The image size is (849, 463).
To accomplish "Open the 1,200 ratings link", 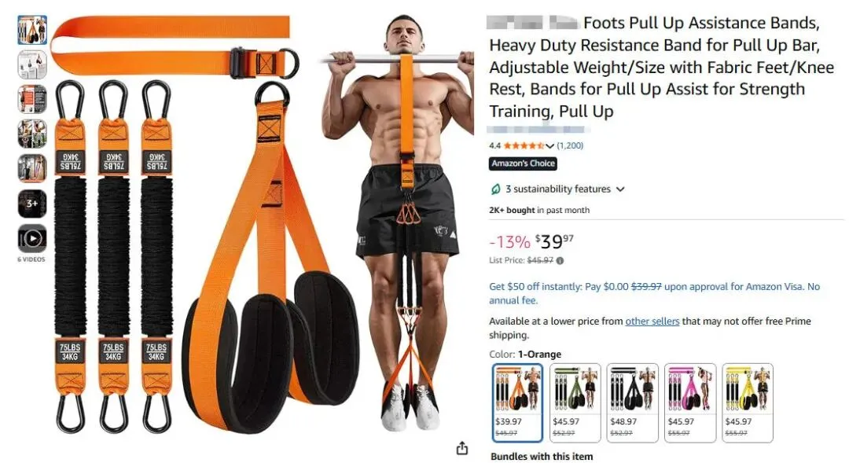I will 570,145.
